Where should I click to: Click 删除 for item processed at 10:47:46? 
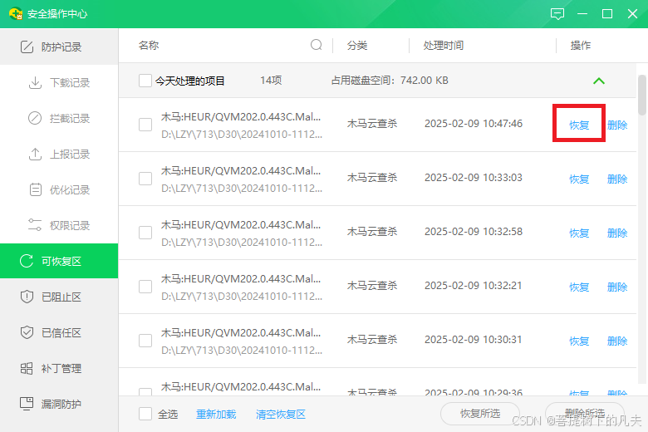click(617, 125)
